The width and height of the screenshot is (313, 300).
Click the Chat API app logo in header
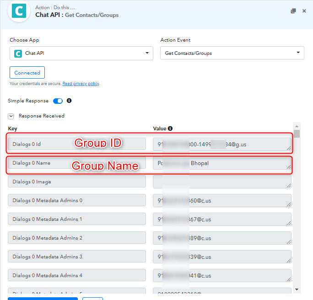tap(19, 11)
